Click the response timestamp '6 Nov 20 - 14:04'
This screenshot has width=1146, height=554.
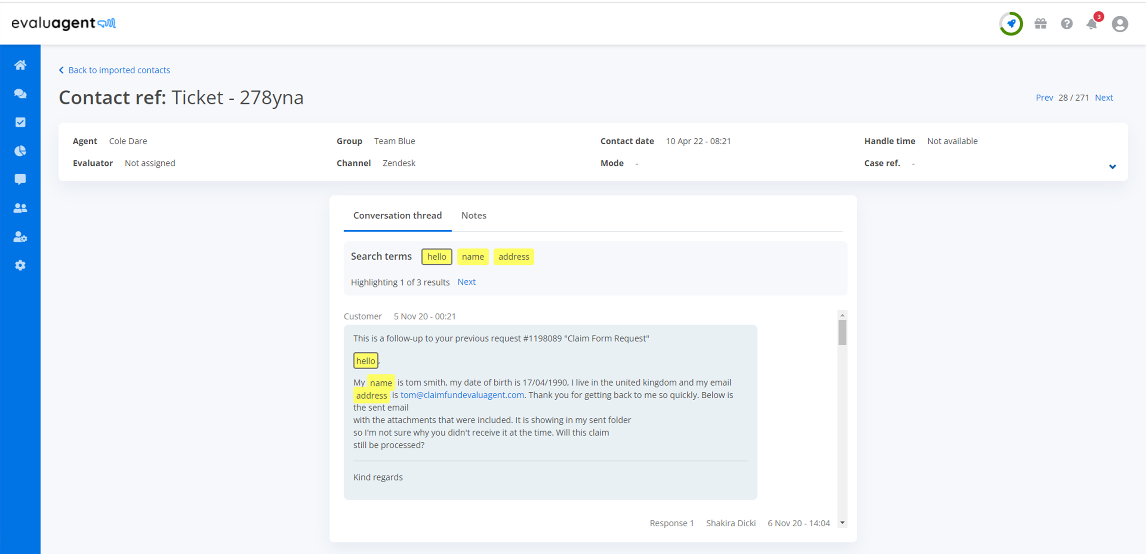click(x=799, y=523)
